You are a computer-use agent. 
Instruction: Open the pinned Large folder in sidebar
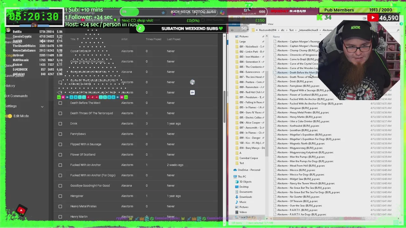[x=242, y=41]
